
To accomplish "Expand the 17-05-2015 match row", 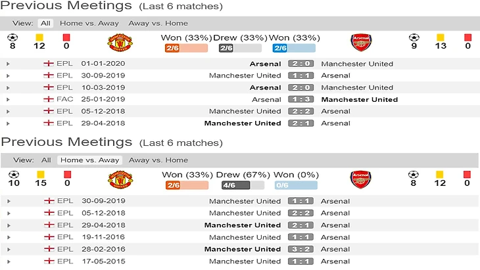I will [x=8, y=261].
